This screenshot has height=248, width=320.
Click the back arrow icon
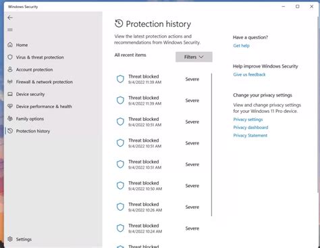[10, 18]
